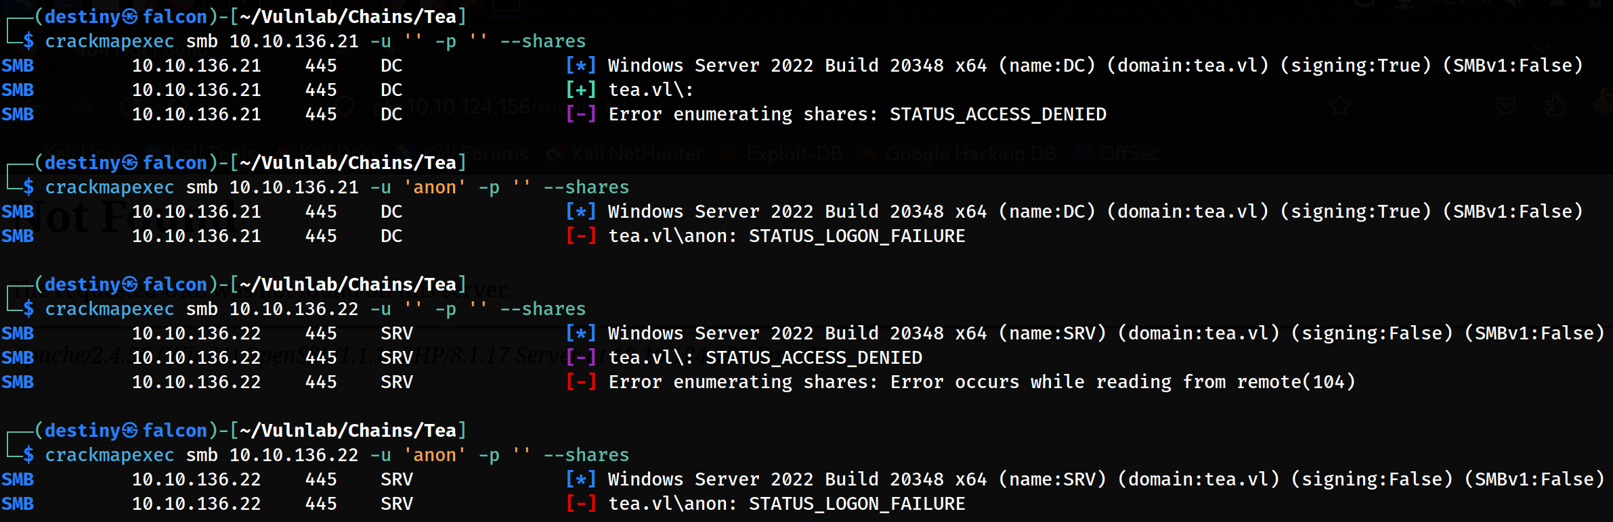The width and height of the screenshot is (1613, 522).
Task: Click the bookmark star in the faint address bar
Action: (x=1339, y=106)
